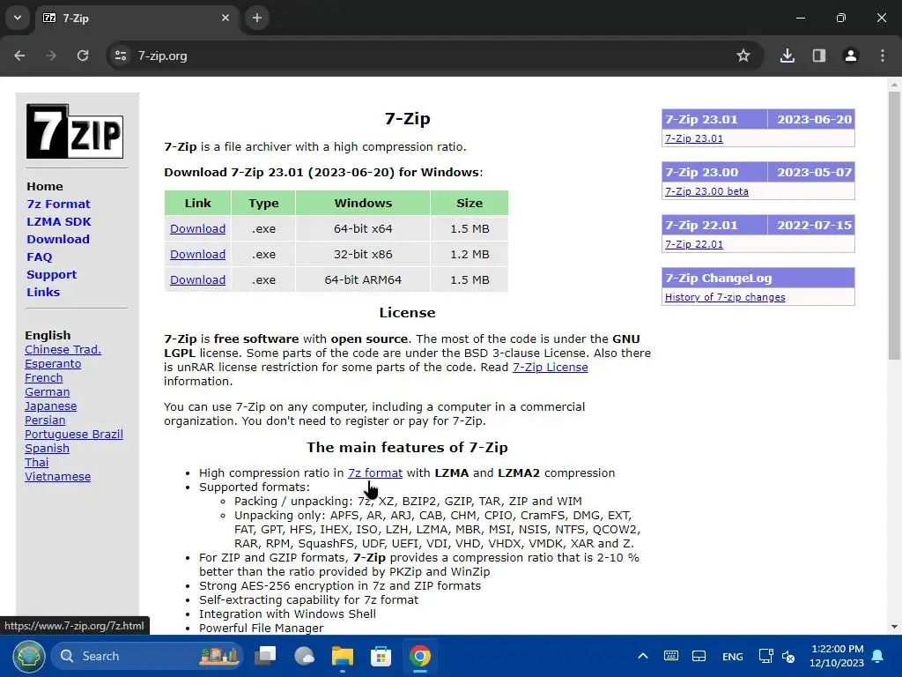Switch language to Japanese
The width and height of the screenshot is (902, 677).
coord(50,405)
